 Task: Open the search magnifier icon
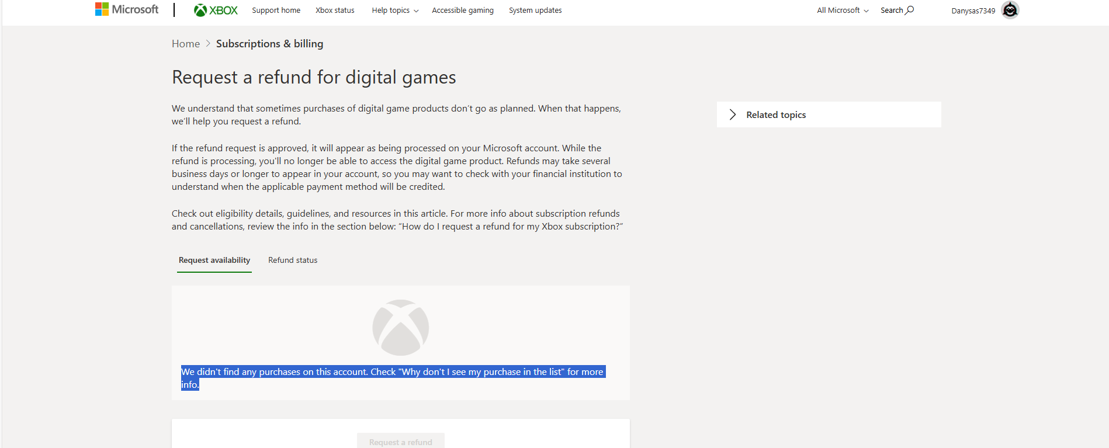pyautogui.click(x=910, y=10)
